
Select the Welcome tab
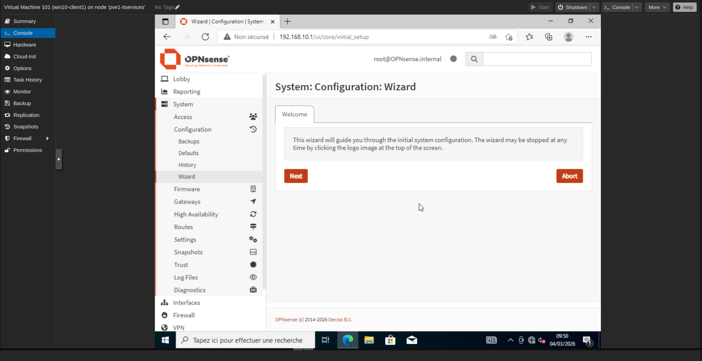pos(294,114)
